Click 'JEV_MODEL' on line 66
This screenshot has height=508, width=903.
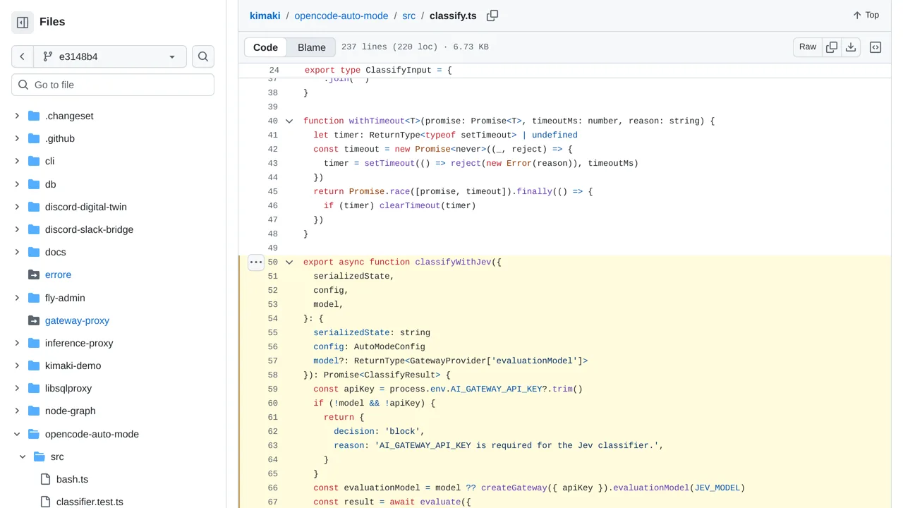coord(717,488)
